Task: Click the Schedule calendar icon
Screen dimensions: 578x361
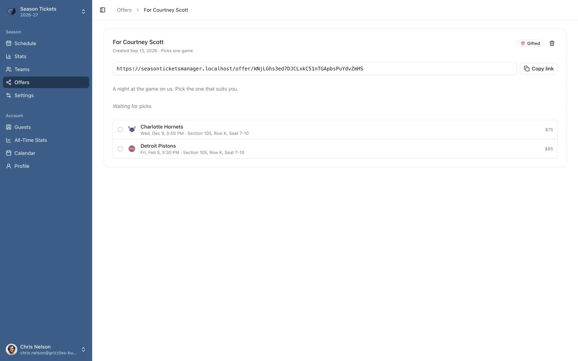Action: click(x=9, y=43)
